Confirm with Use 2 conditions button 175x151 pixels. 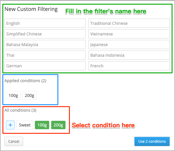pos(152,142)
